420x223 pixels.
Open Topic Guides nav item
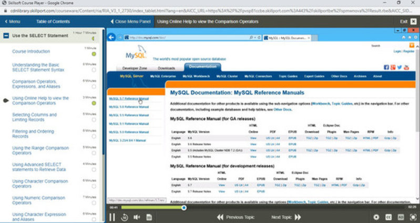pyautogui.click(x=288, y=76)
